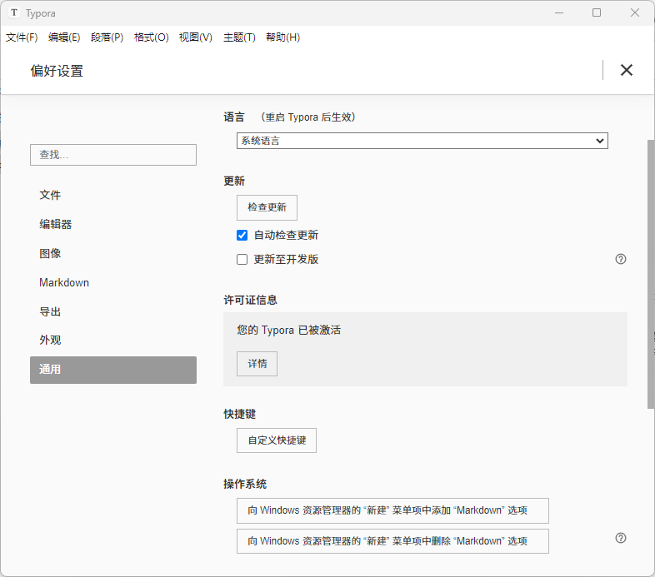Image resolution: width=655 pixels, height=577 pixels.
Task: Switch to the 编辑器 settings section
Action: 56,224
